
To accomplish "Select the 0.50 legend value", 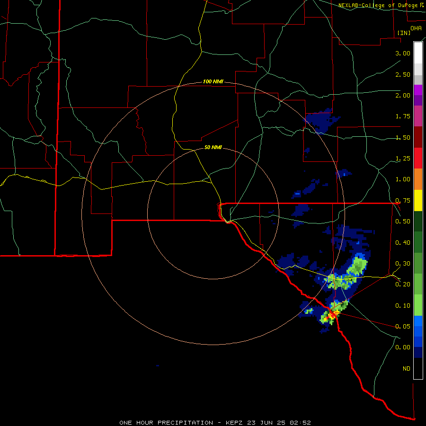I will pyautogui.click(x=403, y=222).
